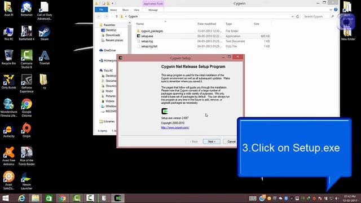This screenshot has height=203, width=361.
Task: Open Google Chrome desktop icon
Action: (x=27, y=108)
